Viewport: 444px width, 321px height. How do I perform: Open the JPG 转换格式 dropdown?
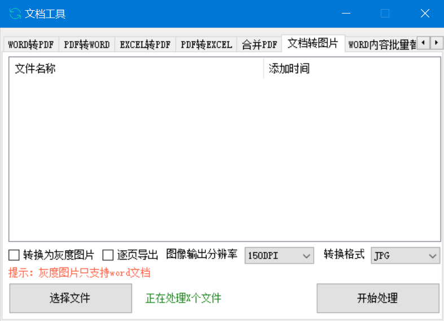[405, 256]
